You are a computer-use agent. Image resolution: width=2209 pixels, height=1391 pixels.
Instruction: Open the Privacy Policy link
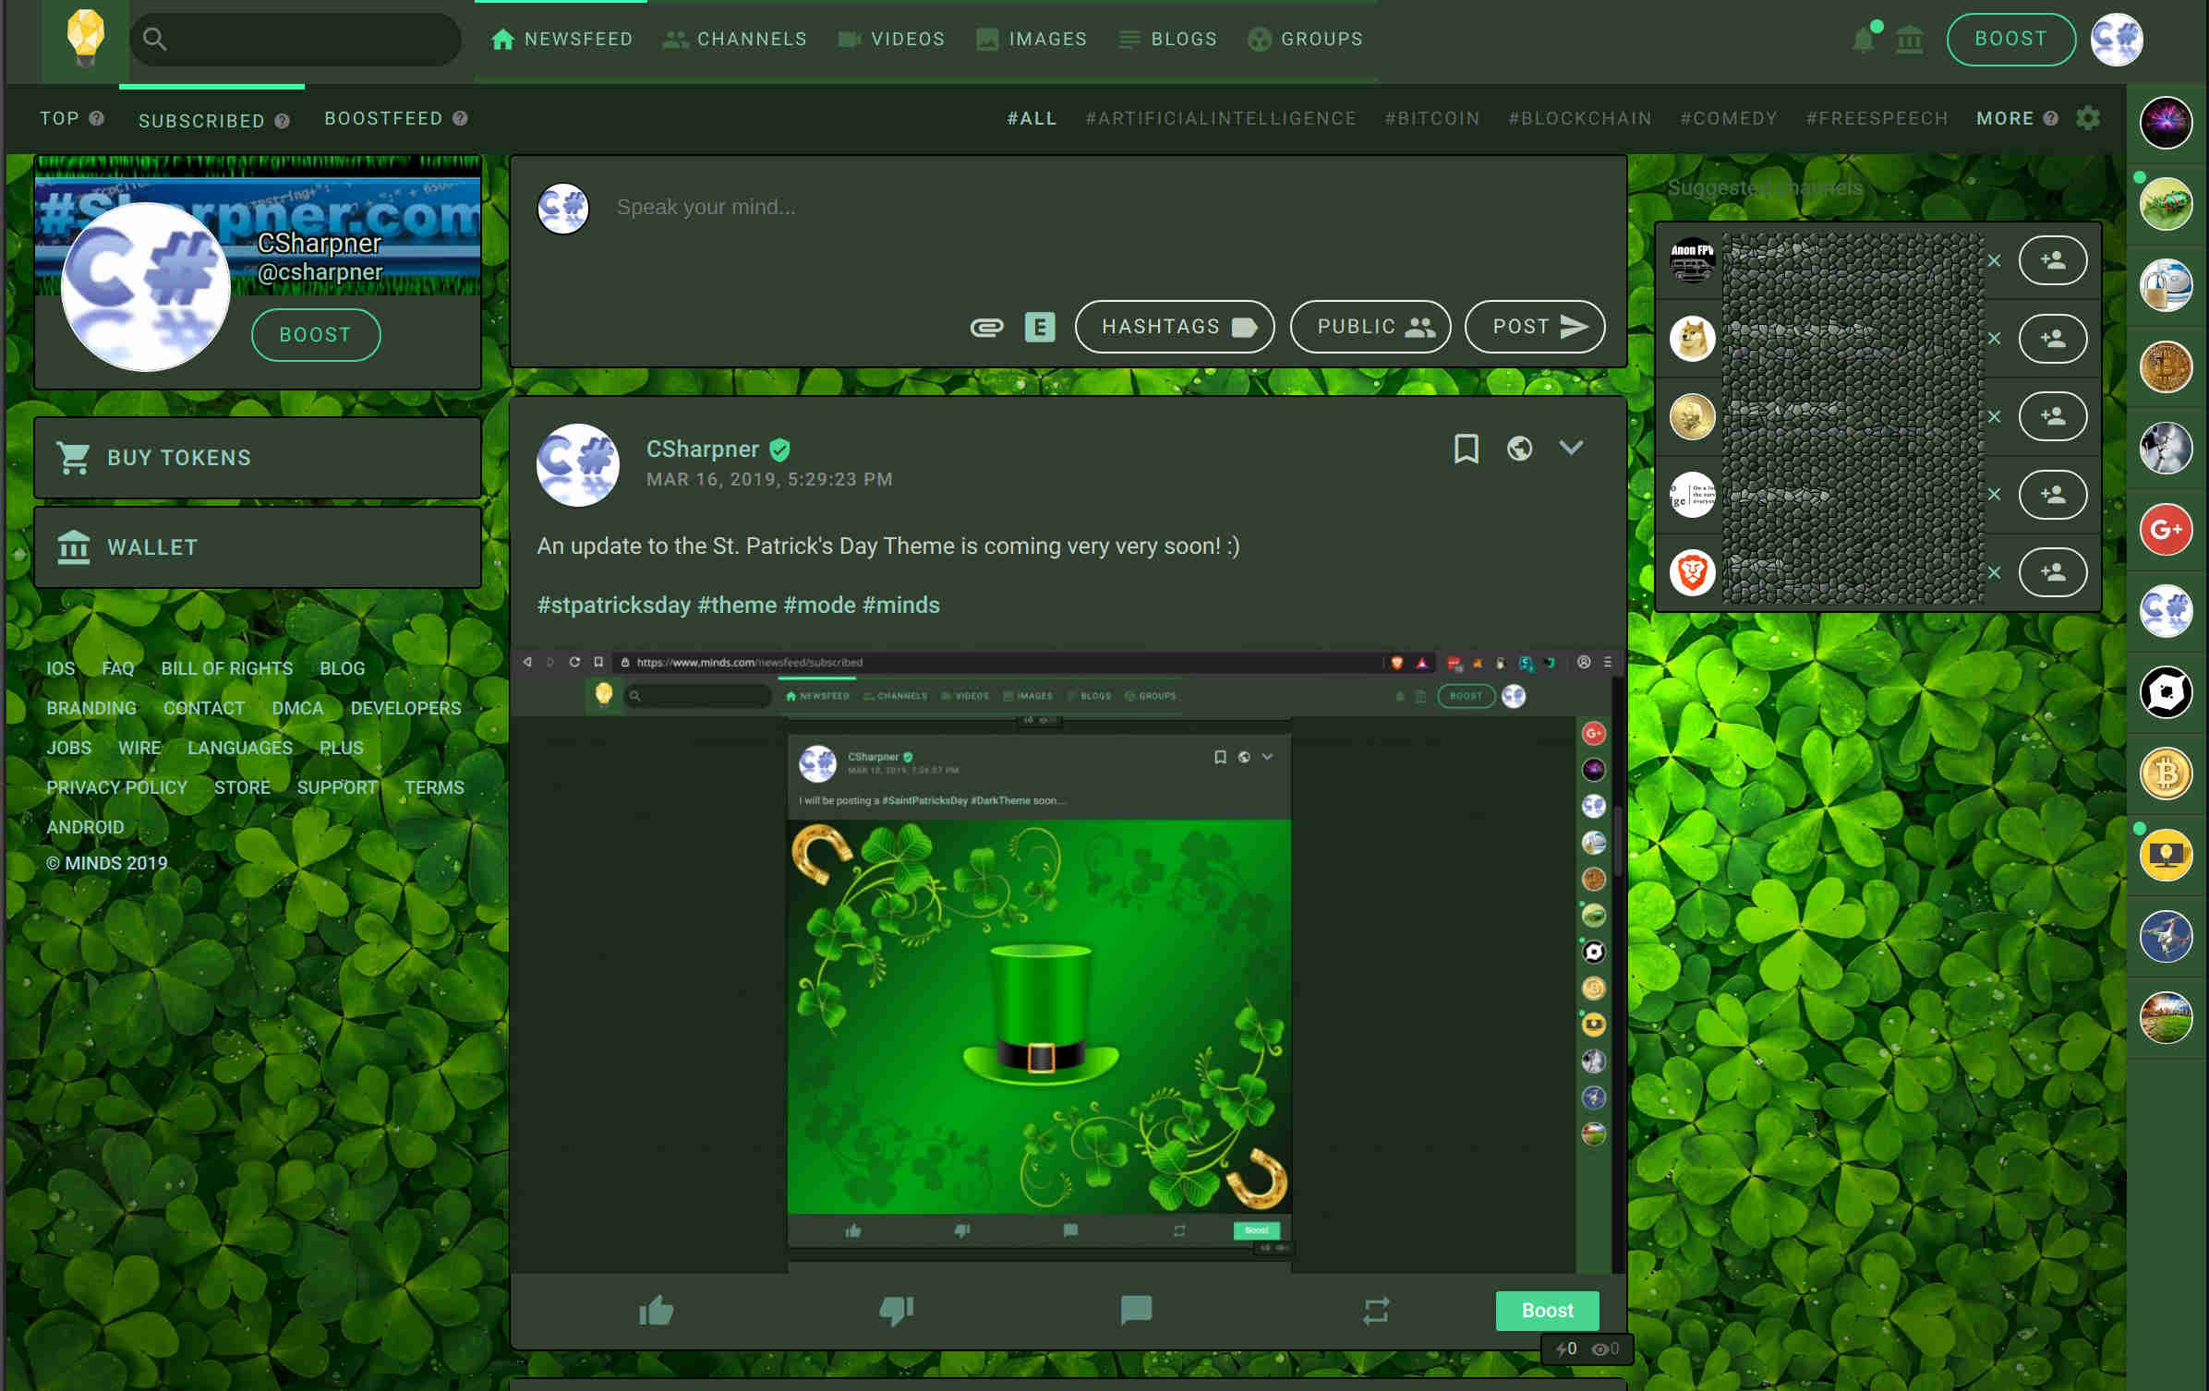point(116,787)
